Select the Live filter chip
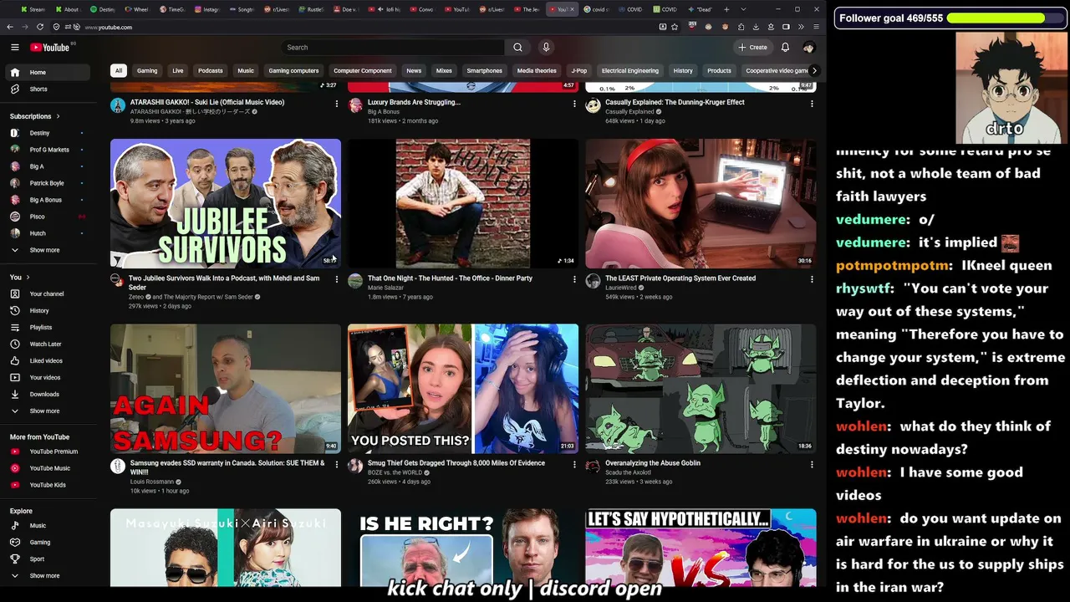1070x602 pixels. [x=178, y=71]
